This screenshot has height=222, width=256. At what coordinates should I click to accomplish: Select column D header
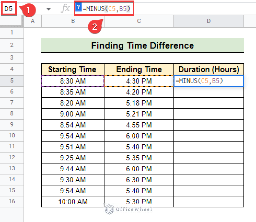coord(209,21)
